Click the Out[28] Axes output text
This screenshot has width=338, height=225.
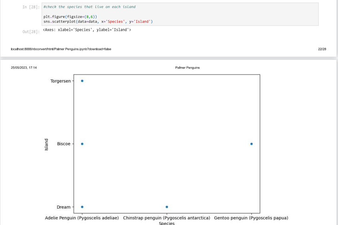click(87, 30)
